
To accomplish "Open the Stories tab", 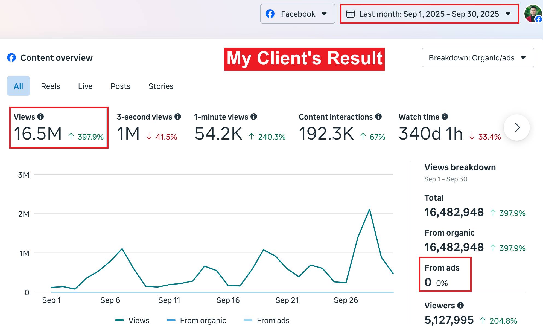I will (161, 86).
